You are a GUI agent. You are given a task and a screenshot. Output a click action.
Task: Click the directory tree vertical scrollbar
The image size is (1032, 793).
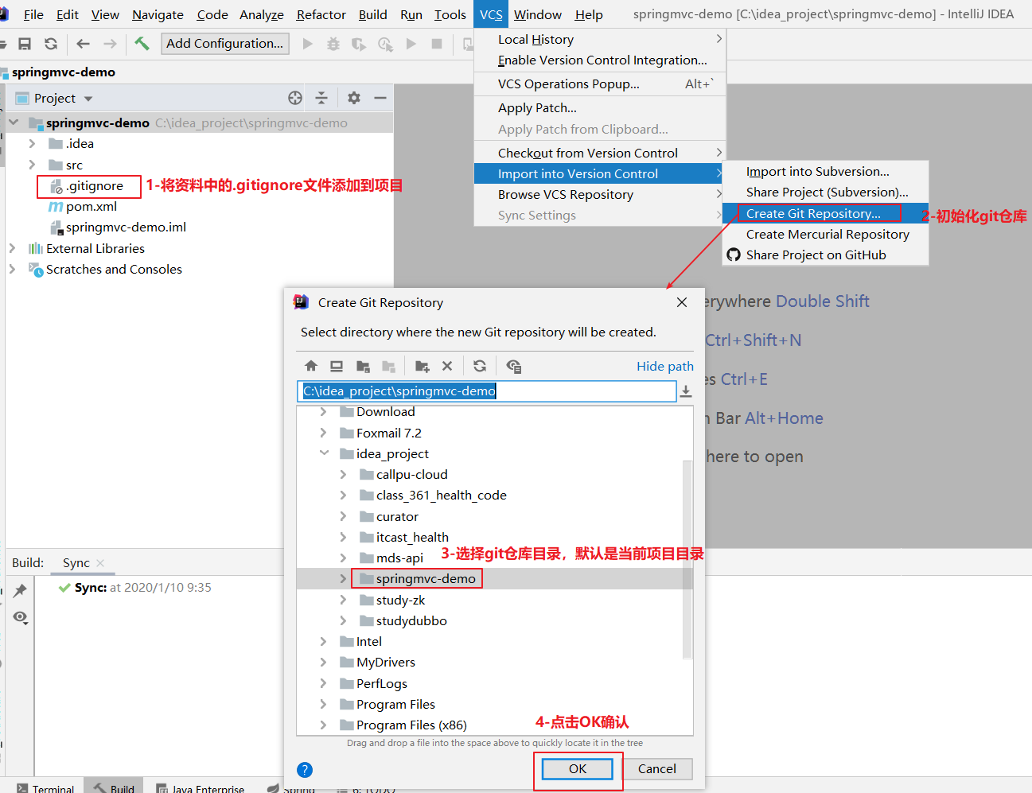687,559
